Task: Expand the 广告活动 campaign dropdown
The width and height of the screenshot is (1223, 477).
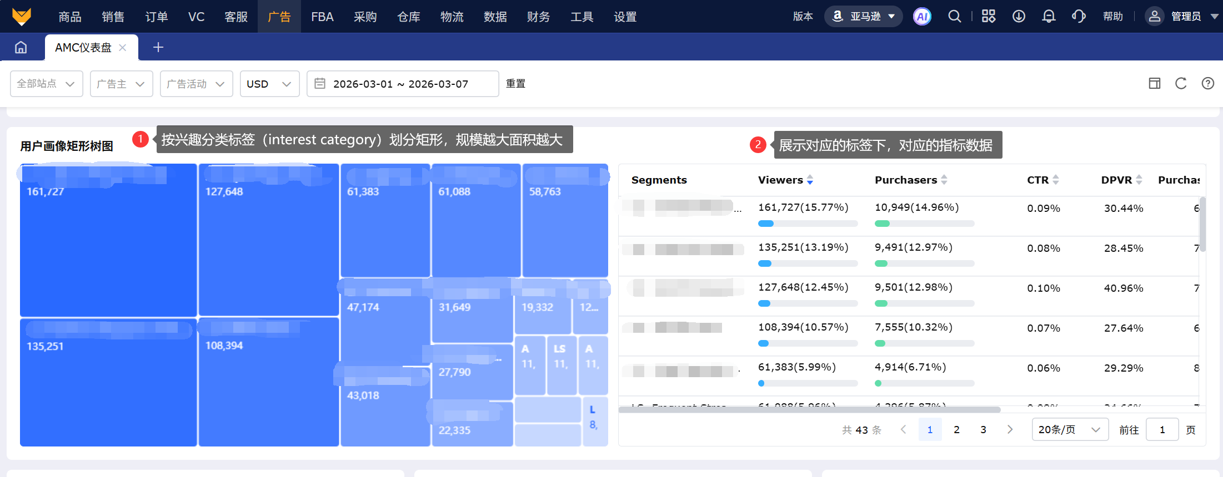Action: pyautogui.click(x=197, y=84)
